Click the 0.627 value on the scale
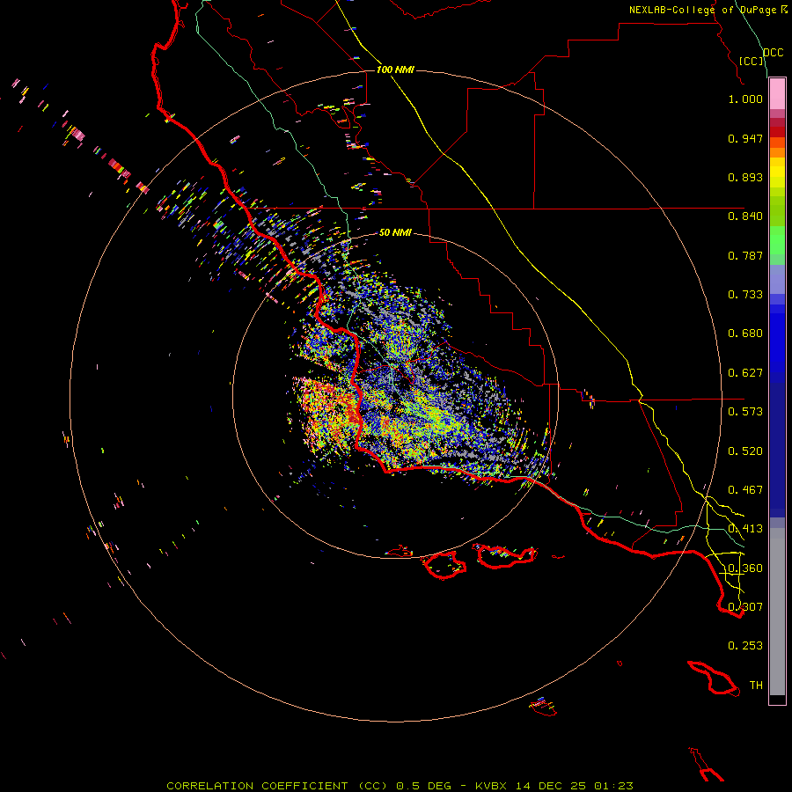Viewport: 792px width, 792px height. click(x=745, y=373)
